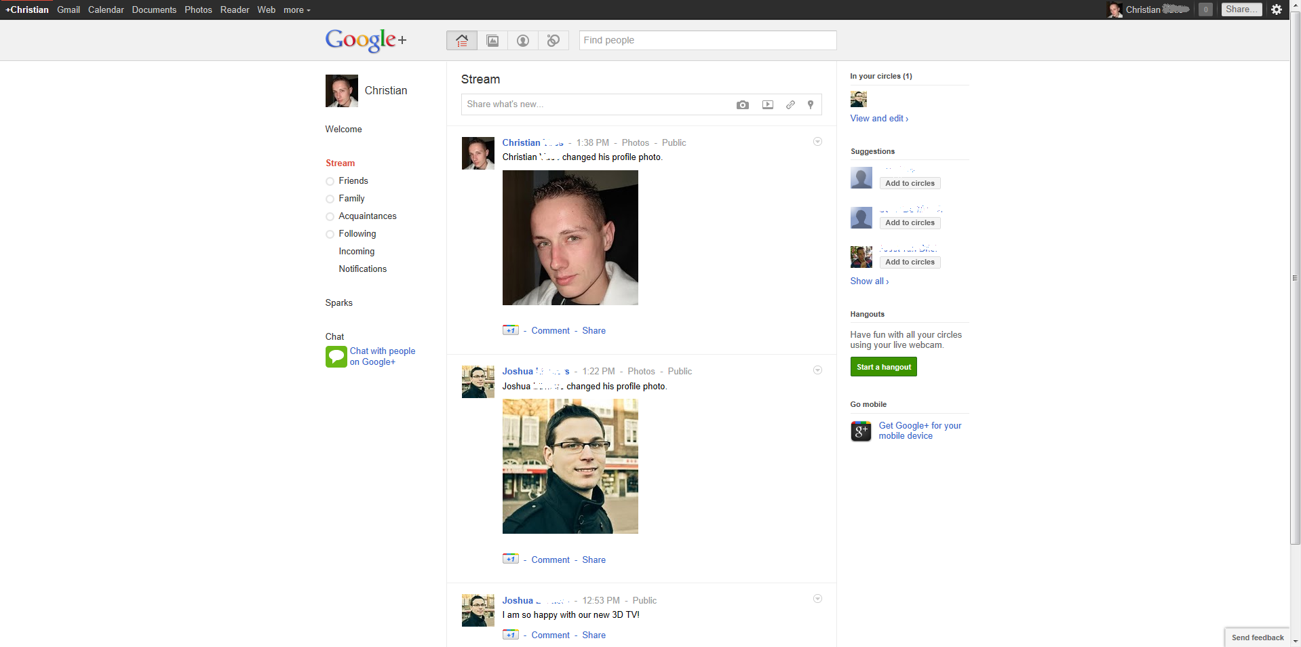Select the Friends stream filter
This screenshot has height=647, width=1301.
(353, 181)
